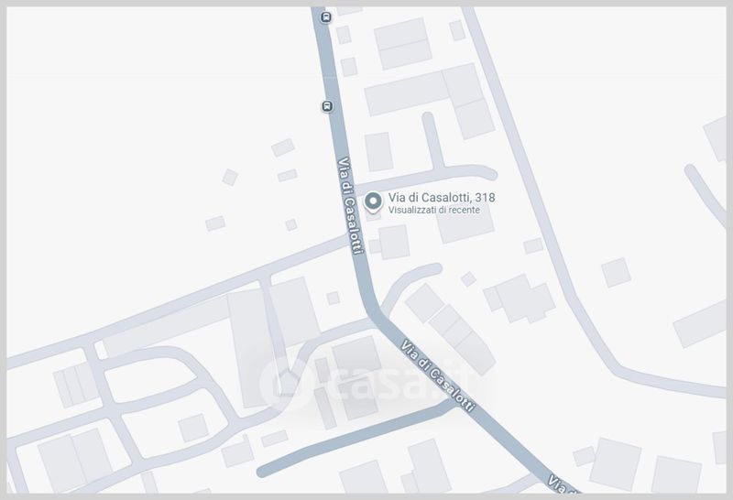
Task: Click the vertical 'Via di Casalotti' street label
Action: (350, 206)
